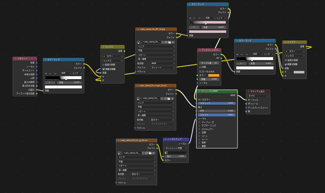Click gray A color swatch in rightmost Mix node

pos(299,72)
